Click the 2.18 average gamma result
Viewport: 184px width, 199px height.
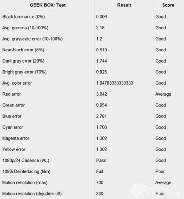coord(100,28)
